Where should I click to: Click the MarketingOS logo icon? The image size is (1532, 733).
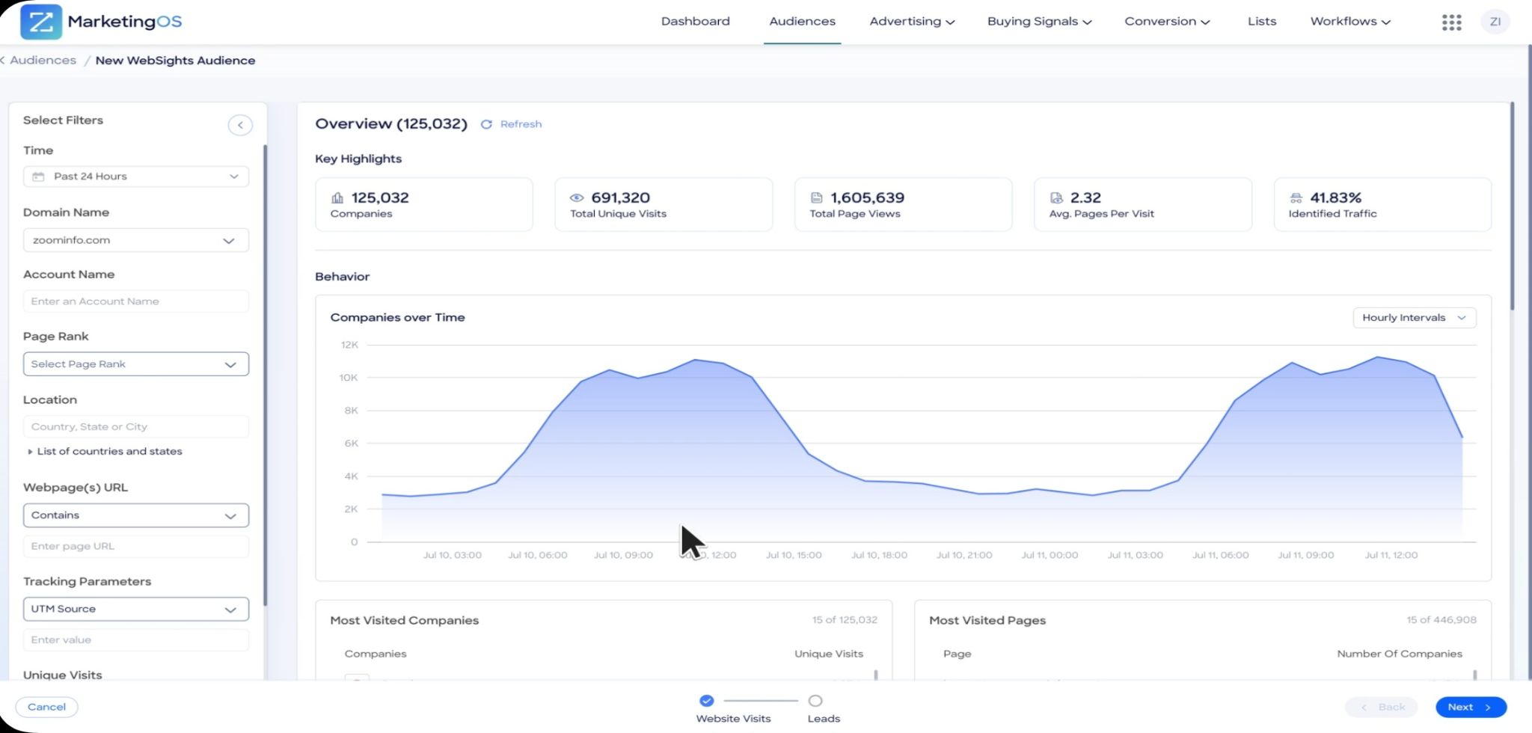point(41,21)
